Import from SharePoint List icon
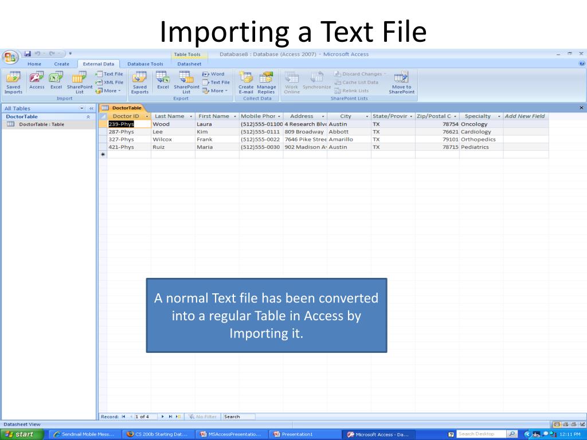 79,82
